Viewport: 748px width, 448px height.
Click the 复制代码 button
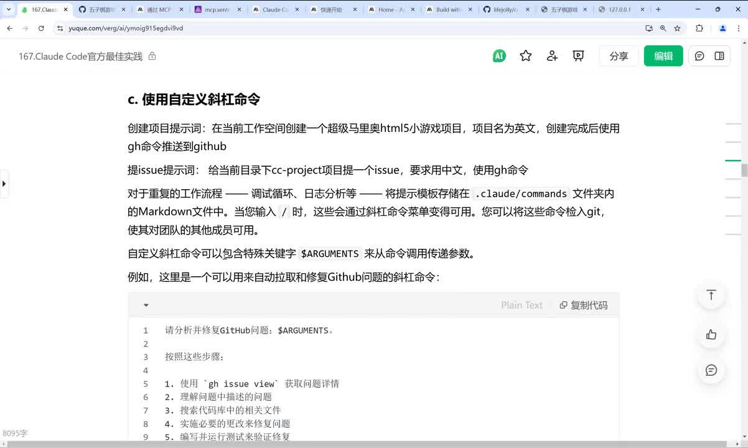[x=584, y=305]
